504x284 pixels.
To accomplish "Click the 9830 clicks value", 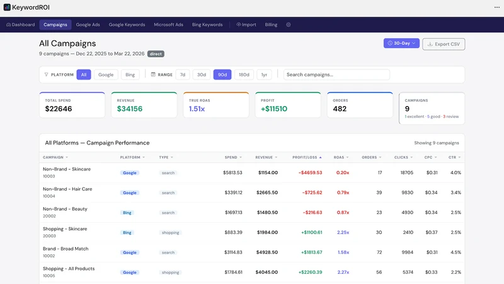I will coord(407,193).
